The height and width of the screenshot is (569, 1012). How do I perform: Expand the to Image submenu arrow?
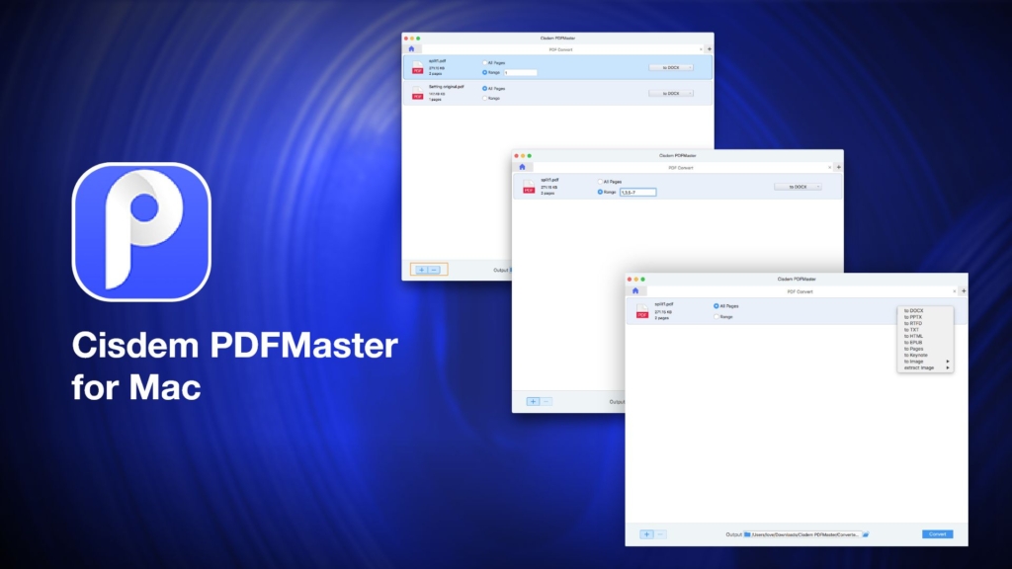point(948,362)
